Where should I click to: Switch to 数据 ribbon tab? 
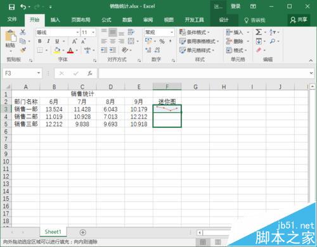click(127, 20)
